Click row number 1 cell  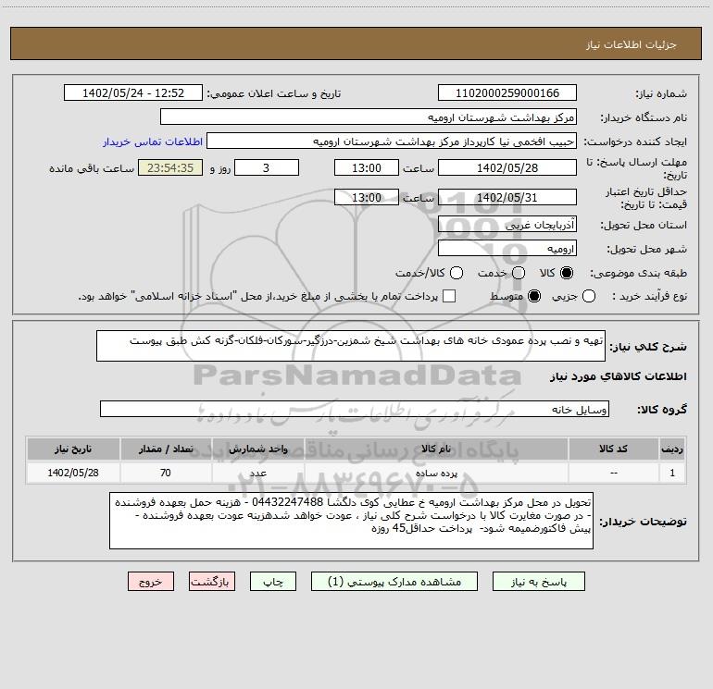click(x=672, y=473)
